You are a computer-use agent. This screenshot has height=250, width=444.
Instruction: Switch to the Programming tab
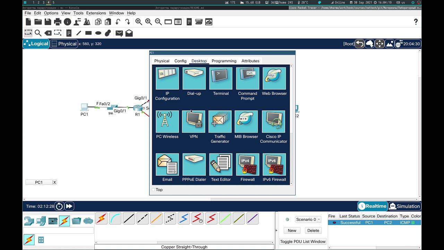[224, 61]
